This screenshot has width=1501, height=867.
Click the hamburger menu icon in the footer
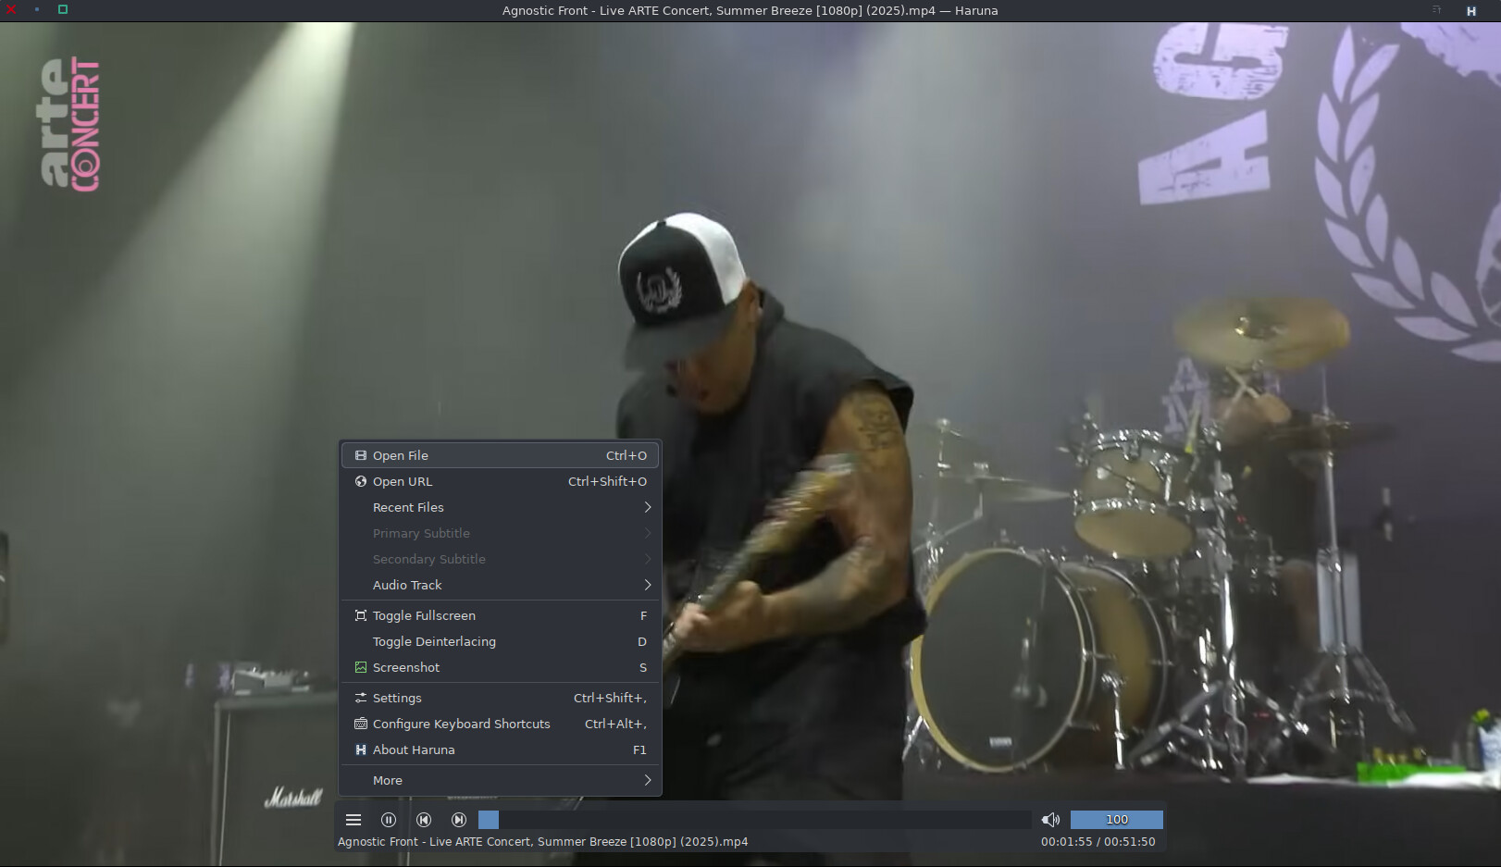[x=354, y=820]
